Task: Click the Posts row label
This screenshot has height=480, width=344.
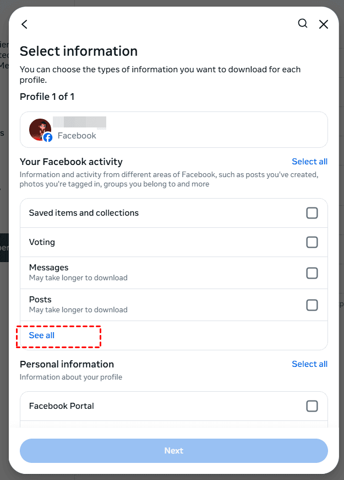Action: (x=40, y=300)
